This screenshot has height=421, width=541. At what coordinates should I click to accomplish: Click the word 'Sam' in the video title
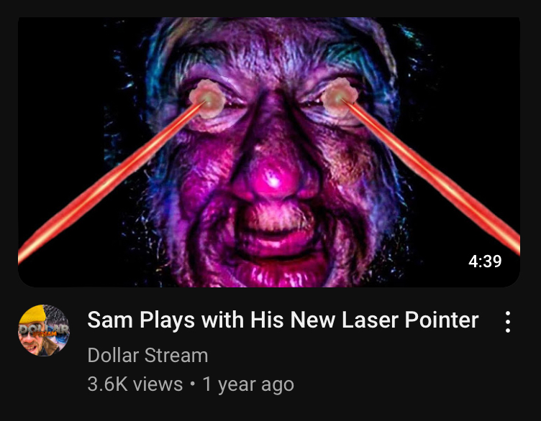click(110, 320)
